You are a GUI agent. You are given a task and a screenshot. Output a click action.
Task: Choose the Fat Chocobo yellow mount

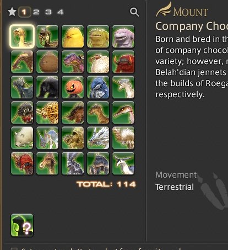coord(73,36)
